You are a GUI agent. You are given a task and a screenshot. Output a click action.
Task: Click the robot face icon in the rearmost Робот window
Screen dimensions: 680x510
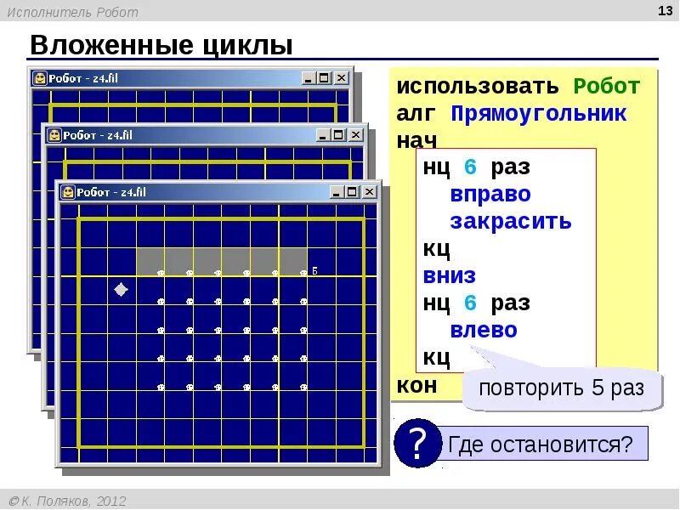(40, 78)
